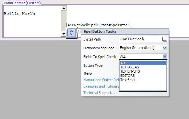Viewport: 189px width, 119px height.
Task: Select TextBox1 from the fields list
Action: (x=128, y=80)
